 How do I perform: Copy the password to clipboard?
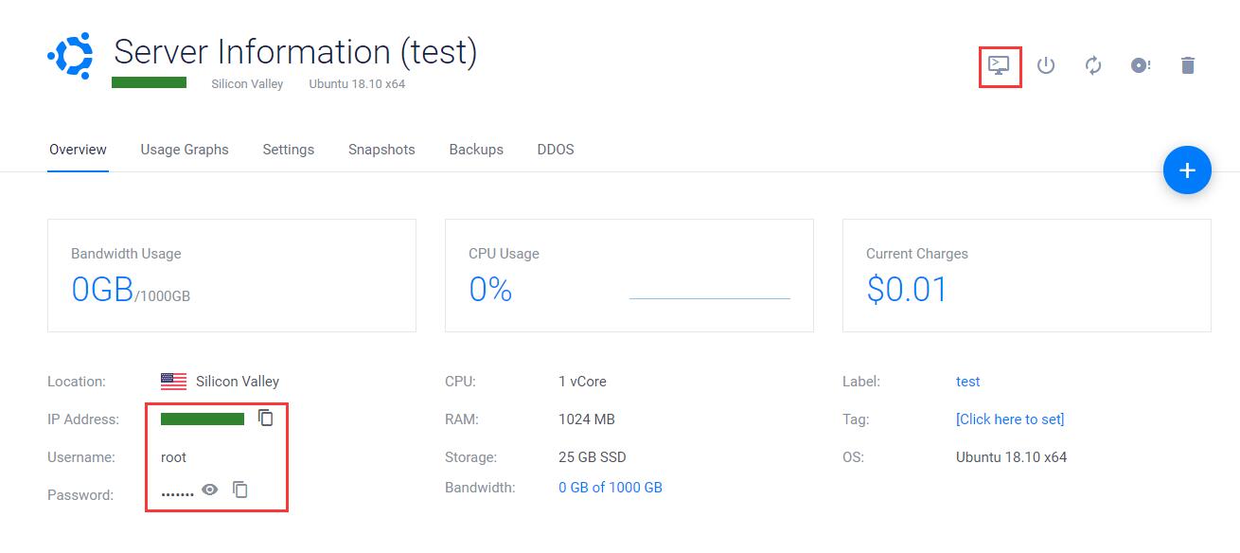pyautogui.click(x=240, y=490)
